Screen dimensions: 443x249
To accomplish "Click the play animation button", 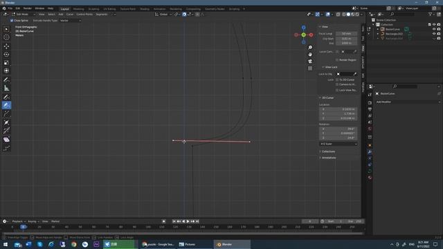I will tap(188, 221).
